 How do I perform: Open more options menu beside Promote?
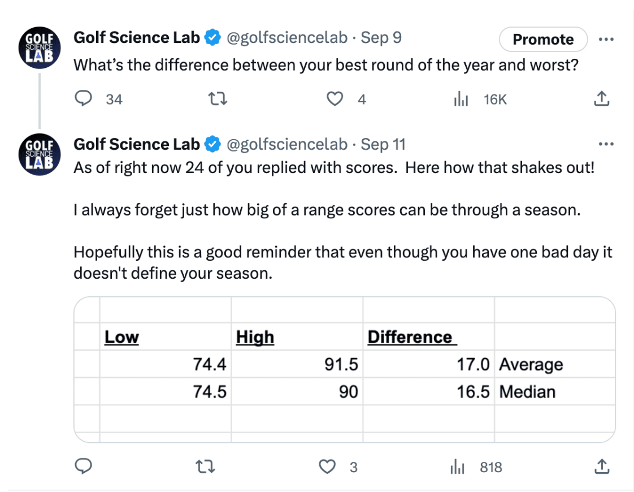(606, 39)
